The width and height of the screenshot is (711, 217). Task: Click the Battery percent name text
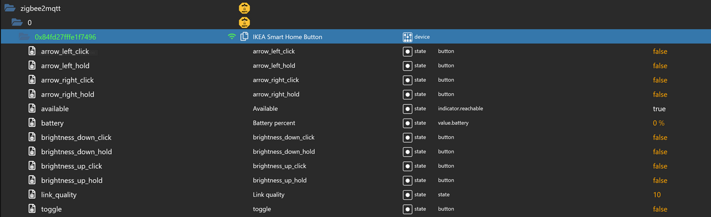tap(274, 123)
